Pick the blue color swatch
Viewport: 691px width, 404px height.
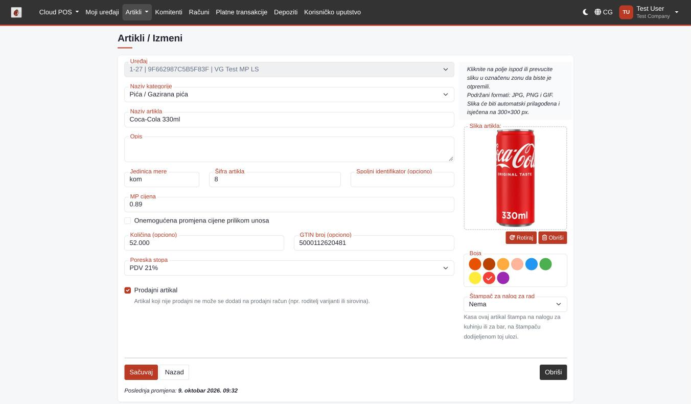click(x=532, y=264)
